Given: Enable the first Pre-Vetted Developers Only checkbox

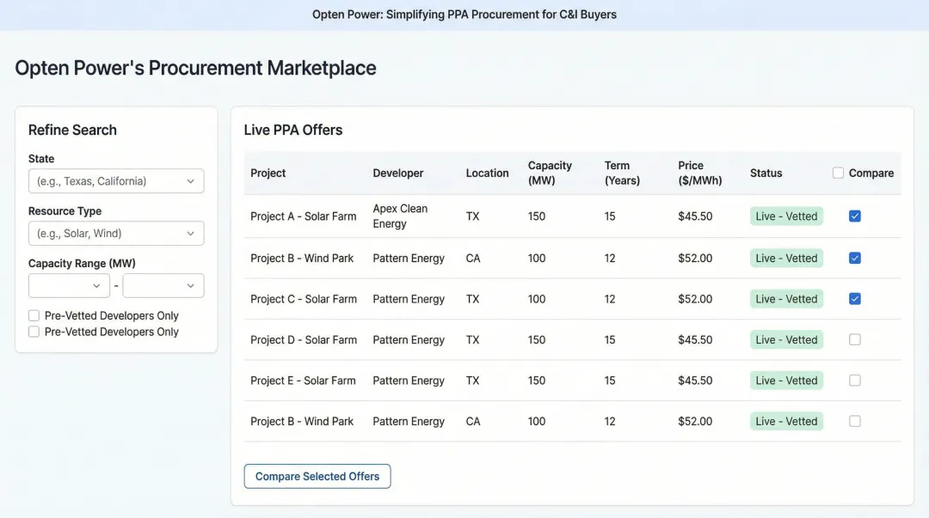Looking at the screenshot, I should point(34,315).
